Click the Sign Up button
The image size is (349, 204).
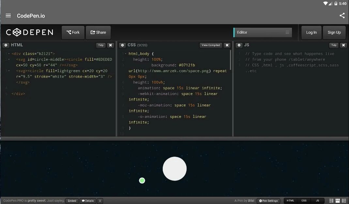334,33
